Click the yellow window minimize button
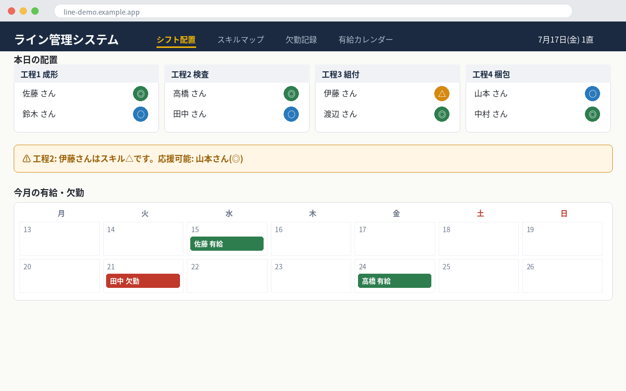626x391 pixels. (x=23, y=11)
